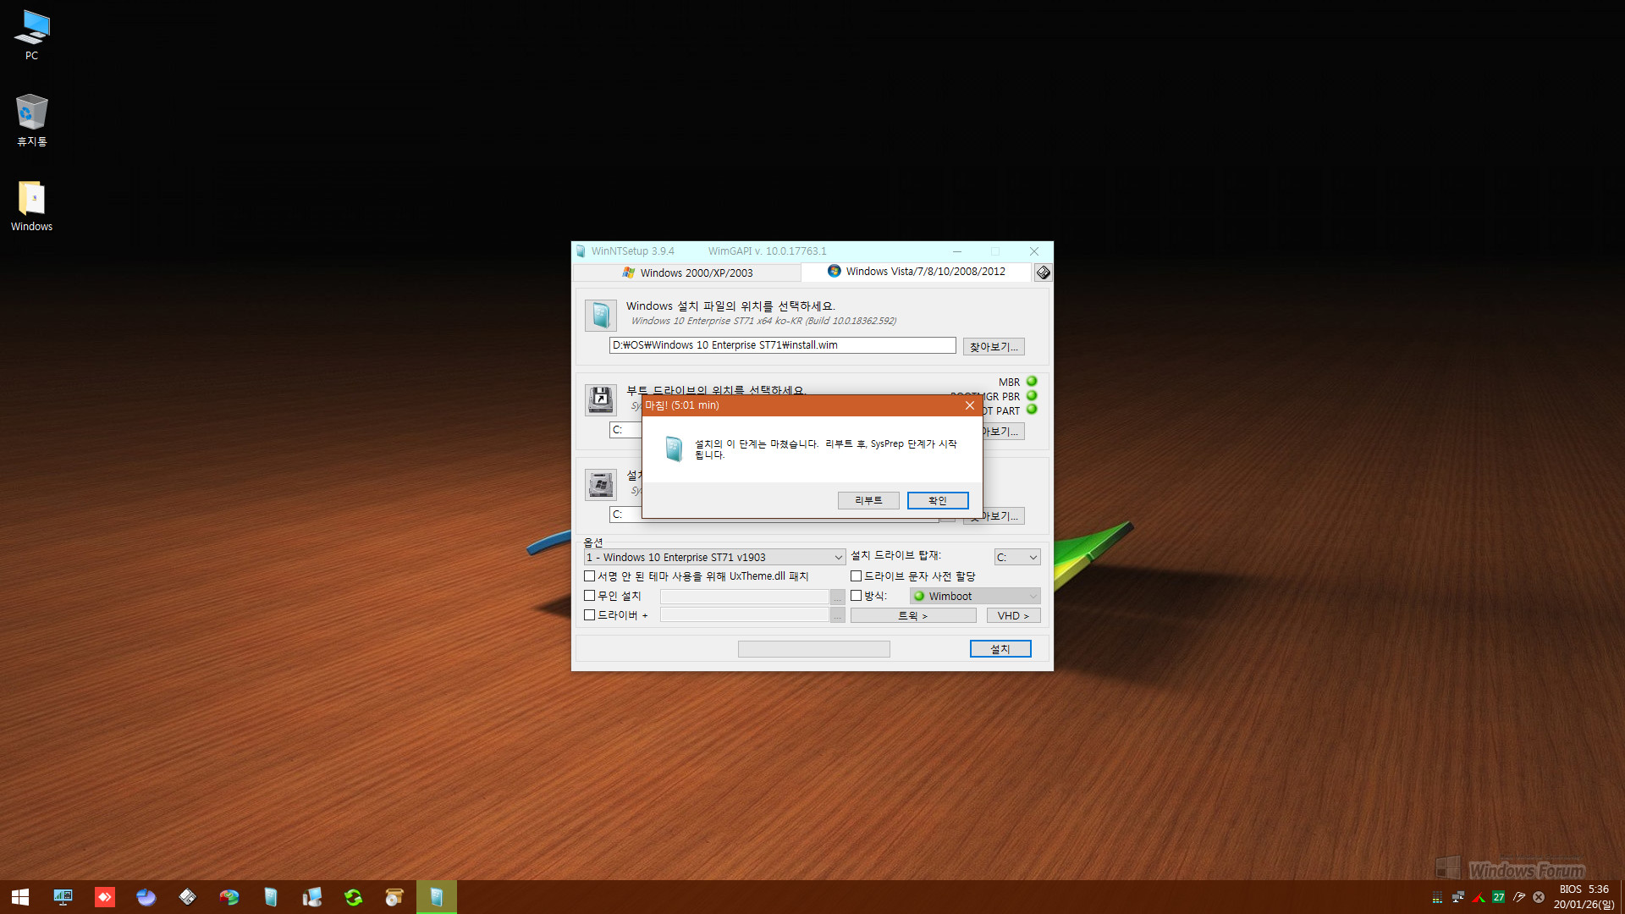This screenshot has width=1625, height=914.
Task: Click the VHD > button
Action: point(1013,615)
